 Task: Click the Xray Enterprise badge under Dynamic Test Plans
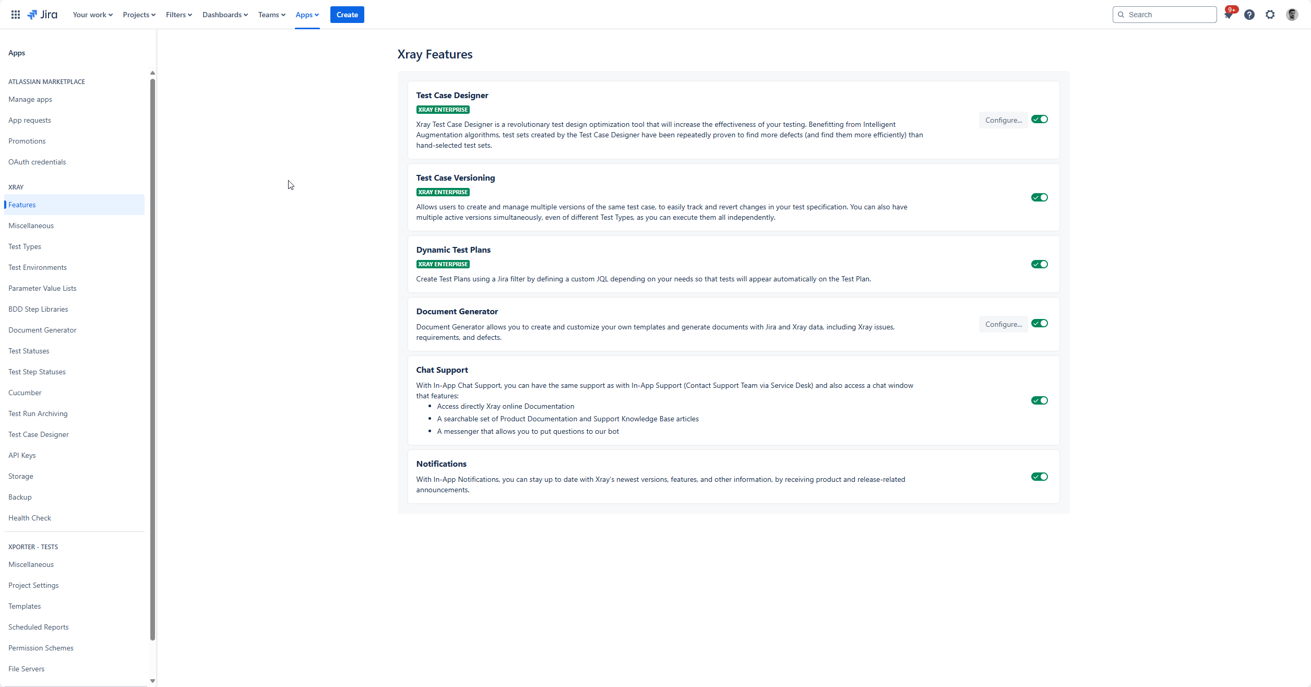[x=443, y=264]
